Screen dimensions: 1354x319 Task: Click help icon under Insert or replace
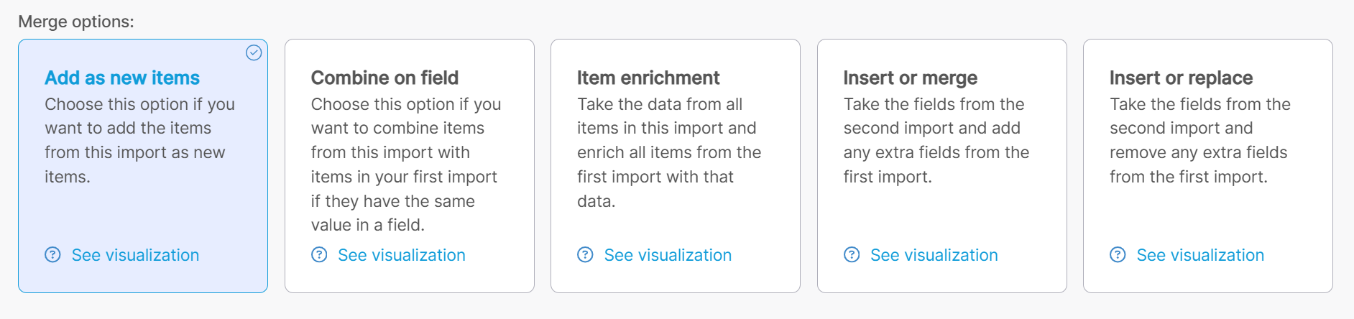point(1118,255)
